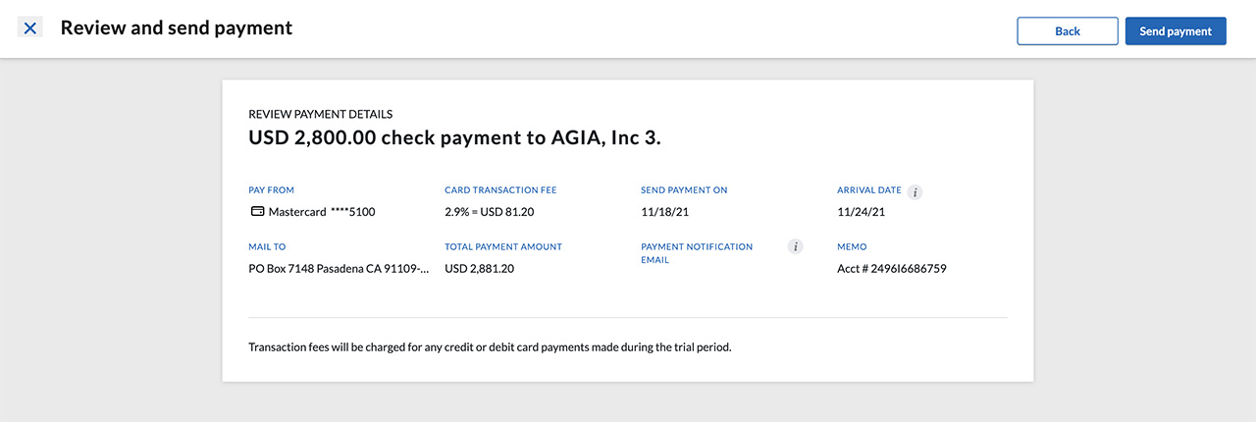Click the Send payment button
The height and width of the screenshot is (422, 1256).
(x=1176, y=31)
